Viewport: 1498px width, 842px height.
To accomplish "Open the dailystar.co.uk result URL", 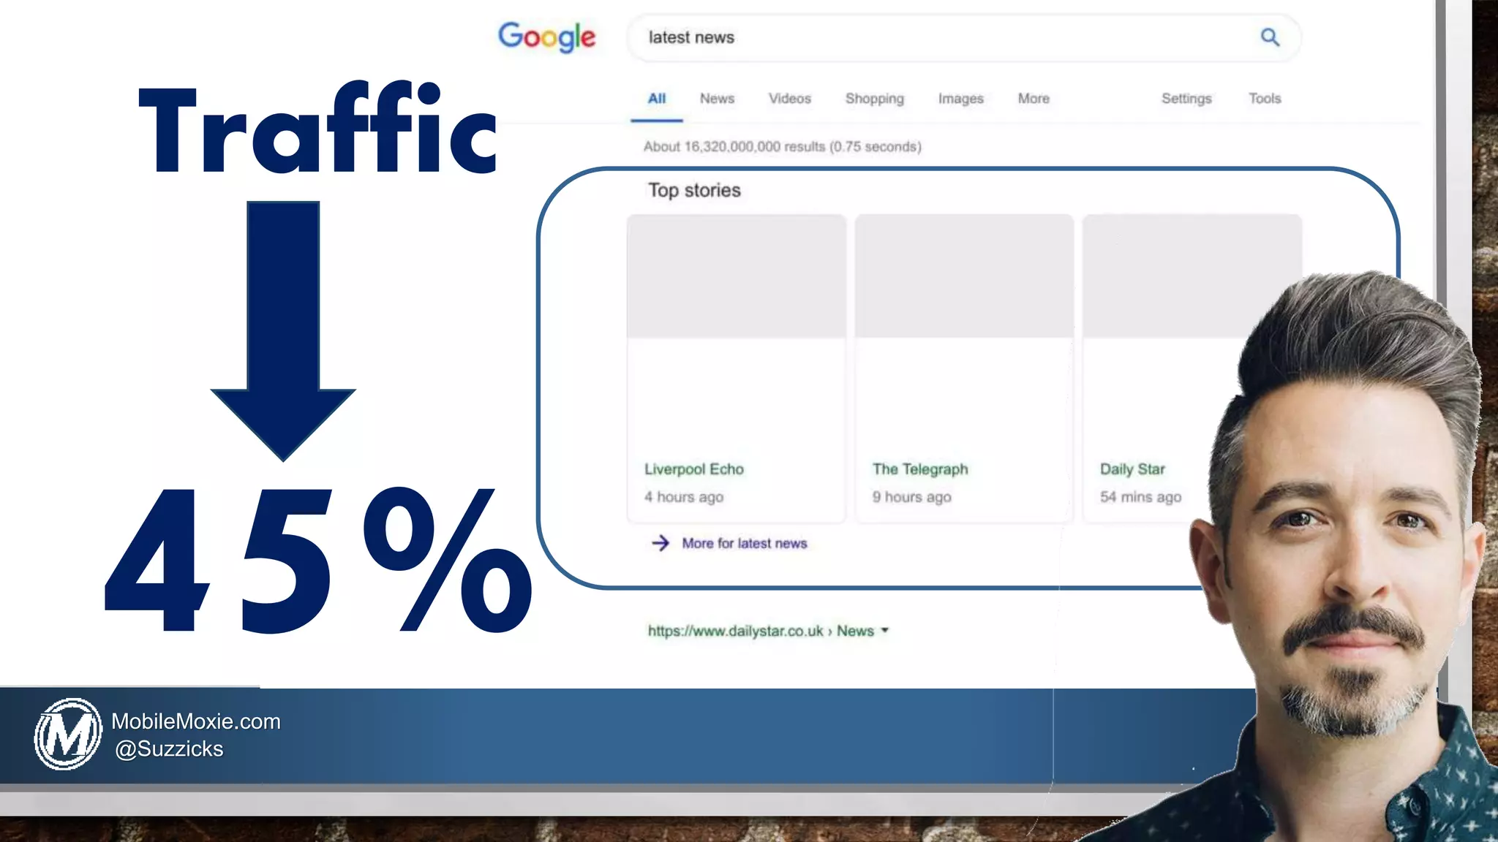I will point(761,631).
